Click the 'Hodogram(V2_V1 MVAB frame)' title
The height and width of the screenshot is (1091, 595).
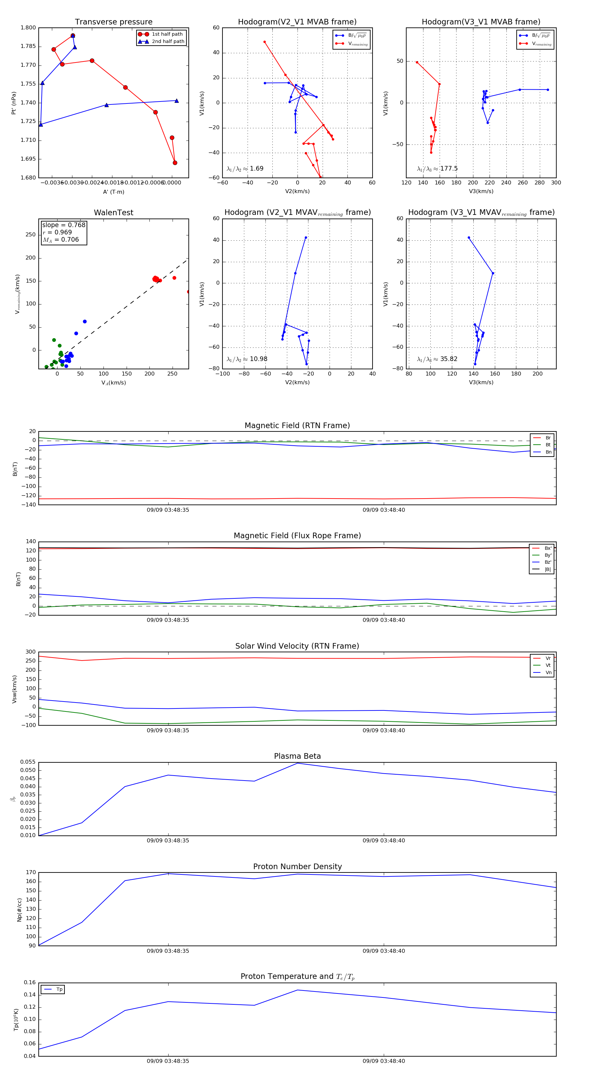pyautogui.click(x=297, y=22)
